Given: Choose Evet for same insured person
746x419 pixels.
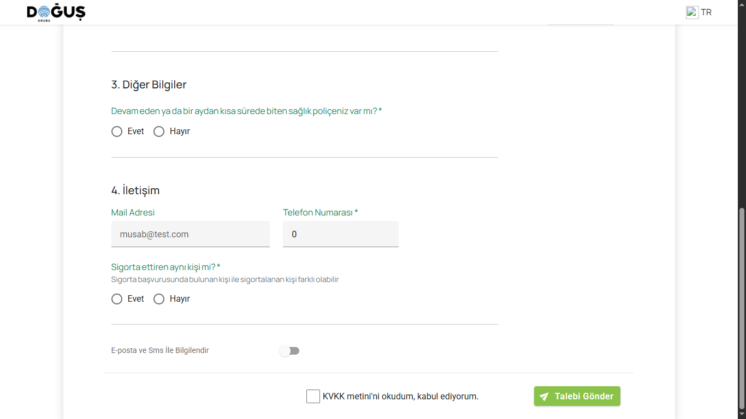Looking at the screenshot, I should [117, 299].
